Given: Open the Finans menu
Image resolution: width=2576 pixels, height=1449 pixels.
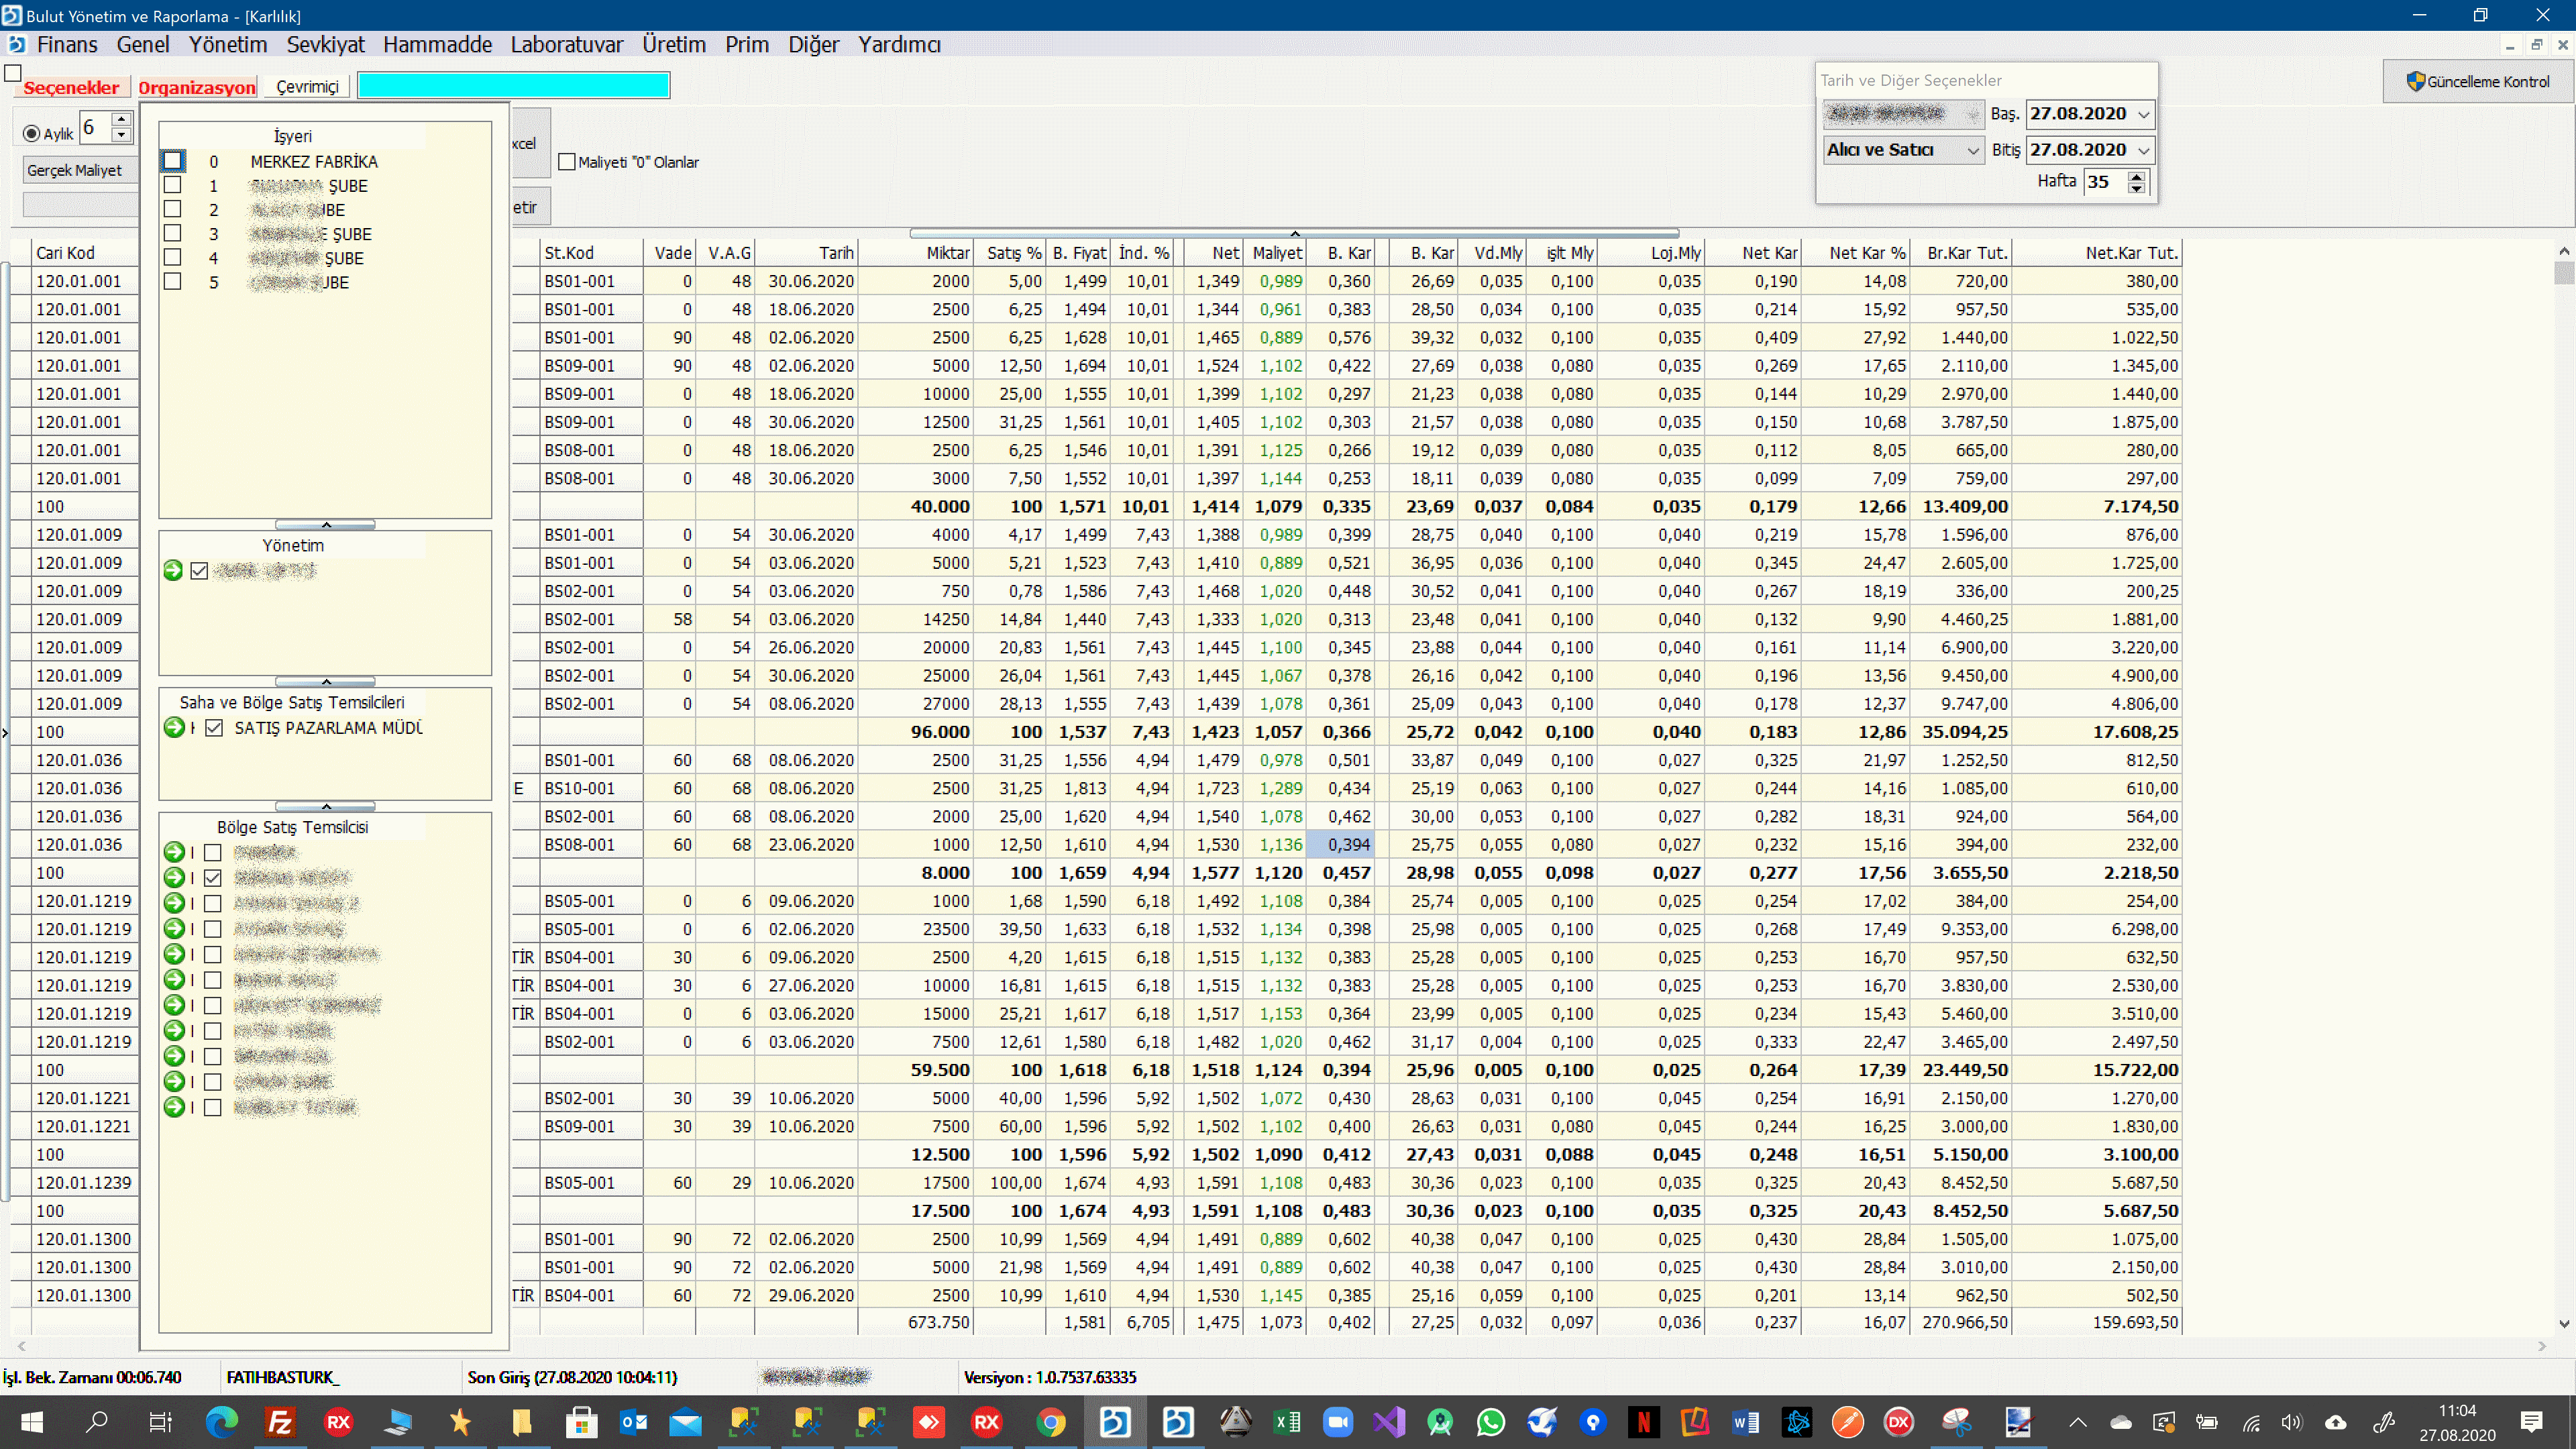Looking at the screenshot, I should click(x=67, y=45).
